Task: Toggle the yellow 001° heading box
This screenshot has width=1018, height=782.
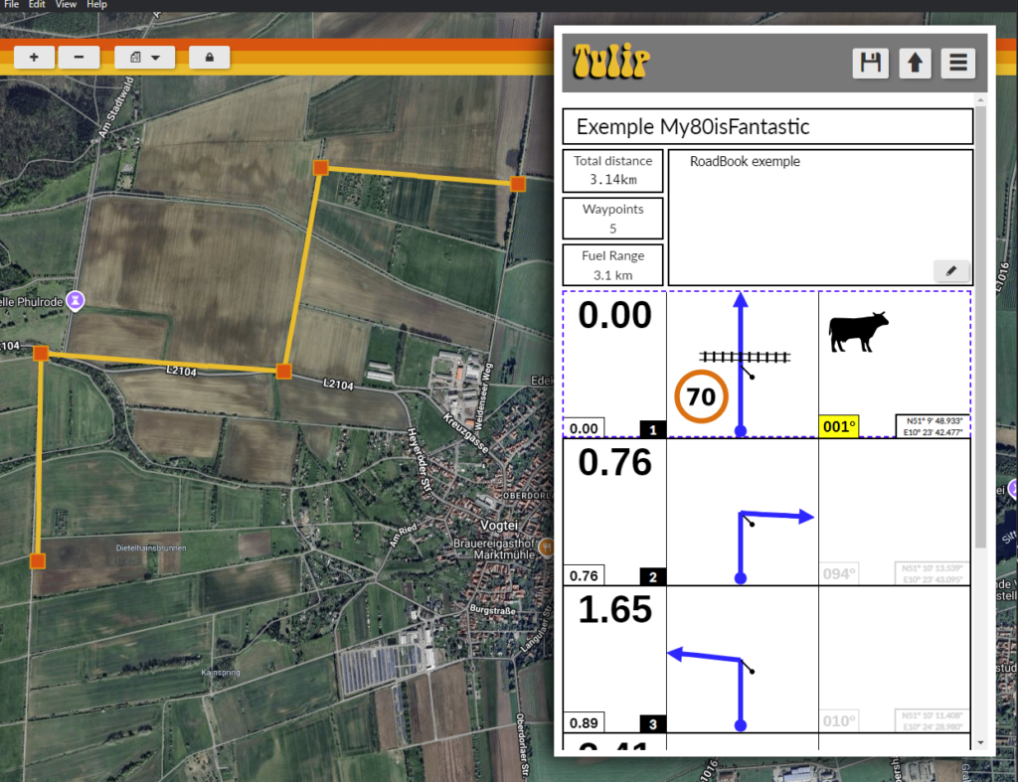Action: pyautogui.click(x=839, y=427)
